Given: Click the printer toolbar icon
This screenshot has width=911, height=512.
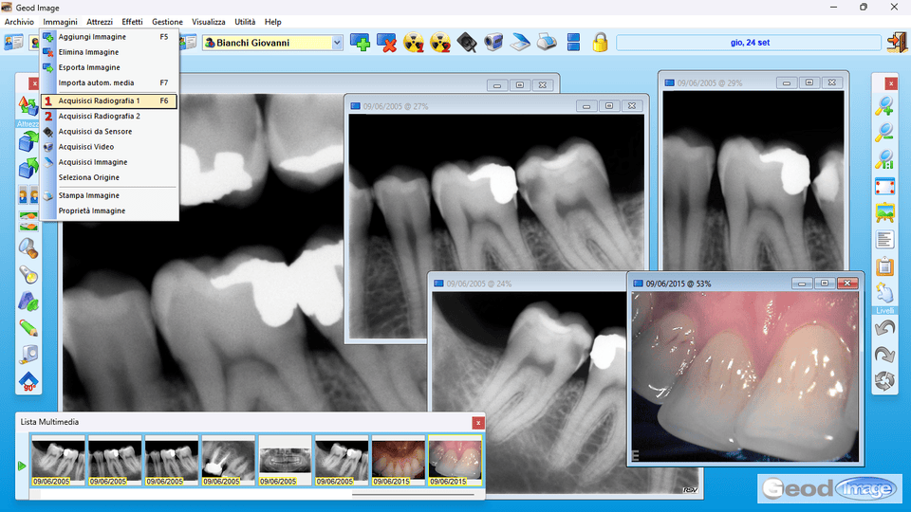Looking at the screenshot, I should [x=547, y=43].
